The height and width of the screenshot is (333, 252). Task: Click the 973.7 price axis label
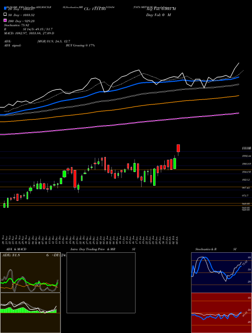point(246,196)
